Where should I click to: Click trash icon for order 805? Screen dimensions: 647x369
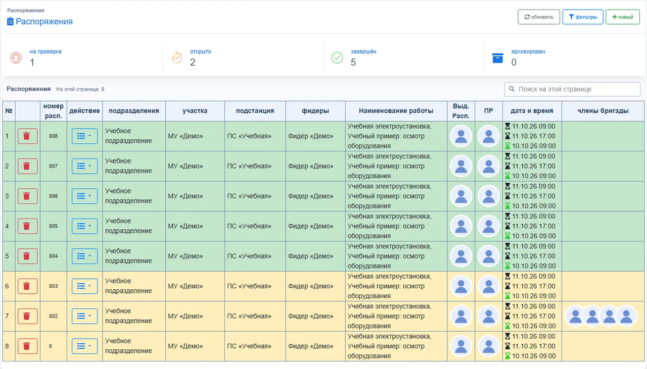(28, 226)
